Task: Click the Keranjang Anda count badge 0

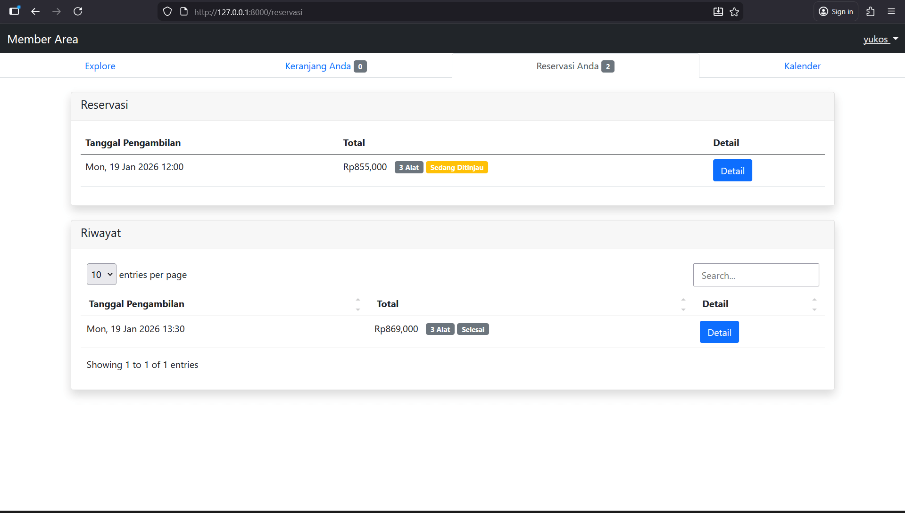Action: [x=360, y=66]
